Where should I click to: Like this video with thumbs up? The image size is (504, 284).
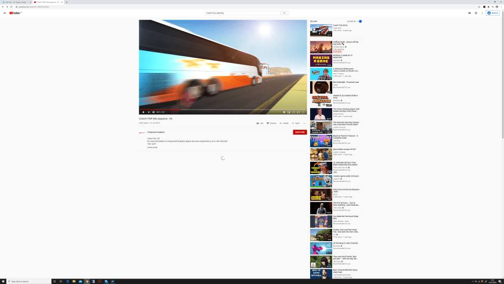(259, 123)
